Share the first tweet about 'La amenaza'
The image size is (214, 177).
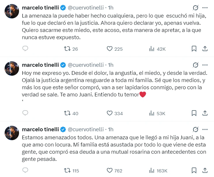[x=205, y=49]
